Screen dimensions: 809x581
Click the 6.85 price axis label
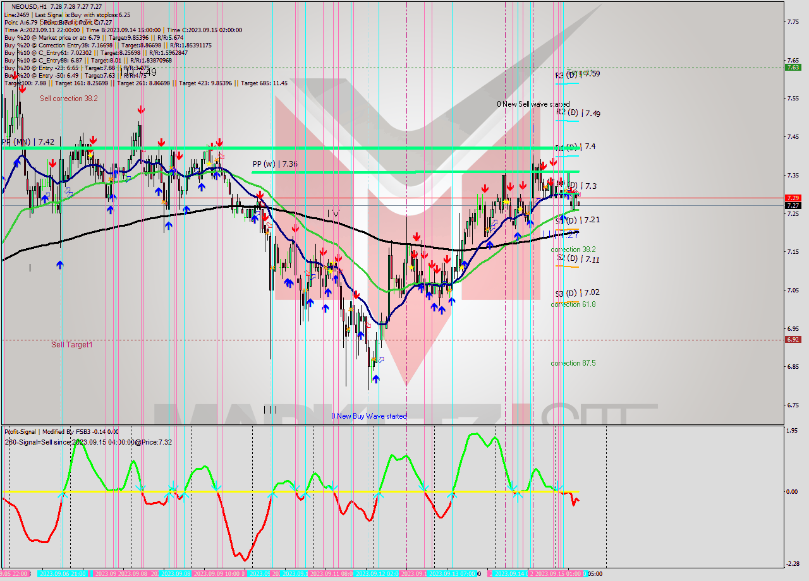click(x=794, y=366)
